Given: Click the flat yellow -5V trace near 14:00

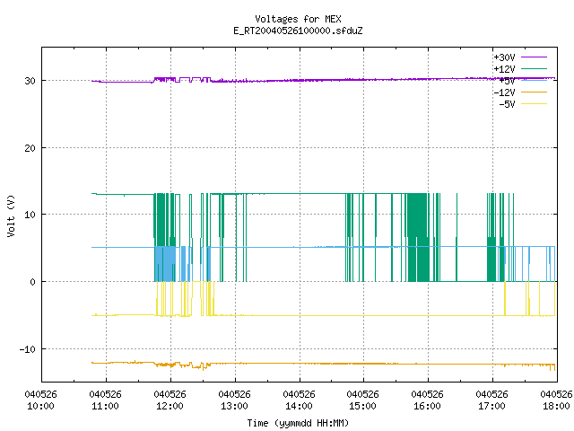Looking at the screenshot, I should pos(300,315).
